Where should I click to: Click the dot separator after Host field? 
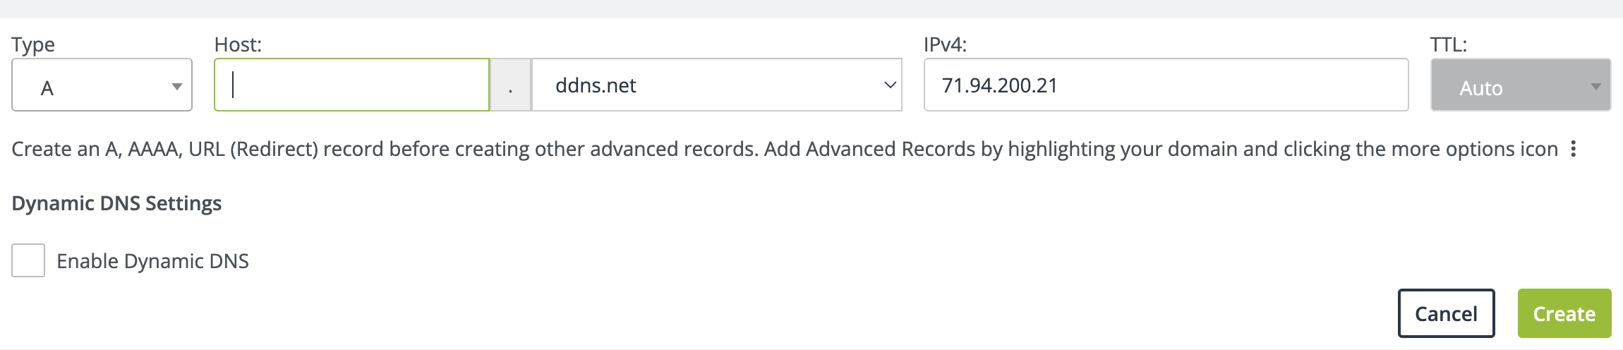pos(510,85)
